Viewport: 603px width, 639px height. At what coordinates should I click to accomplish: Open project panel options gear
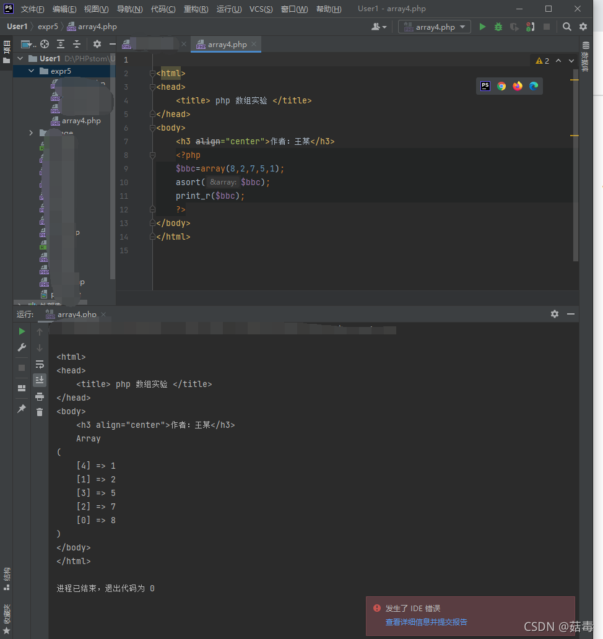click(x=97, y=44)
